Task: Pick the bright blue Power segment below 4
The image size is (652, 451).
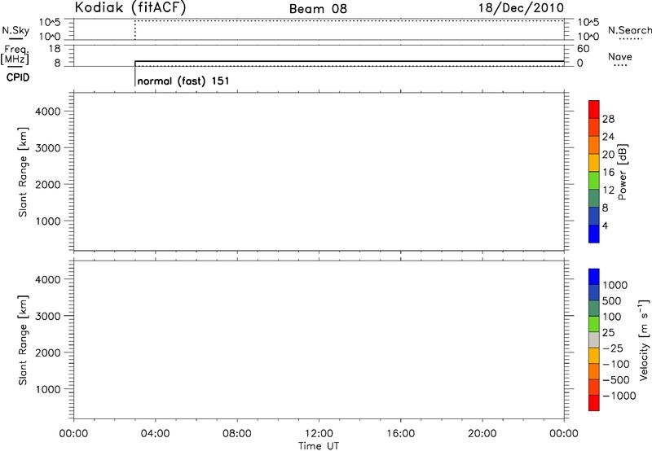Action: (594, 234)
